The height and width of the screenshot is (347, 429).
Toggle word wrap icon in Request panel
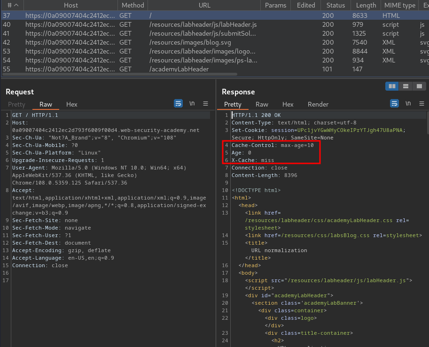point(178,104)
